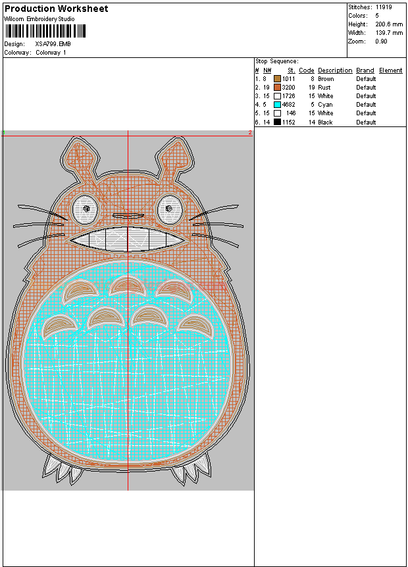408x567 pixels.
Task: Pick the Cyan color swatch
Action: [x=277, y=105]
